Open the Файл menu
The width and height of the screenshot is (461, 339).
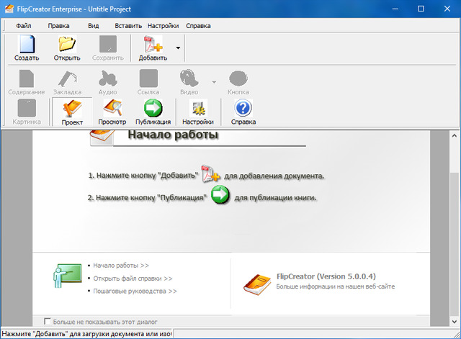[x=24, y=26]
